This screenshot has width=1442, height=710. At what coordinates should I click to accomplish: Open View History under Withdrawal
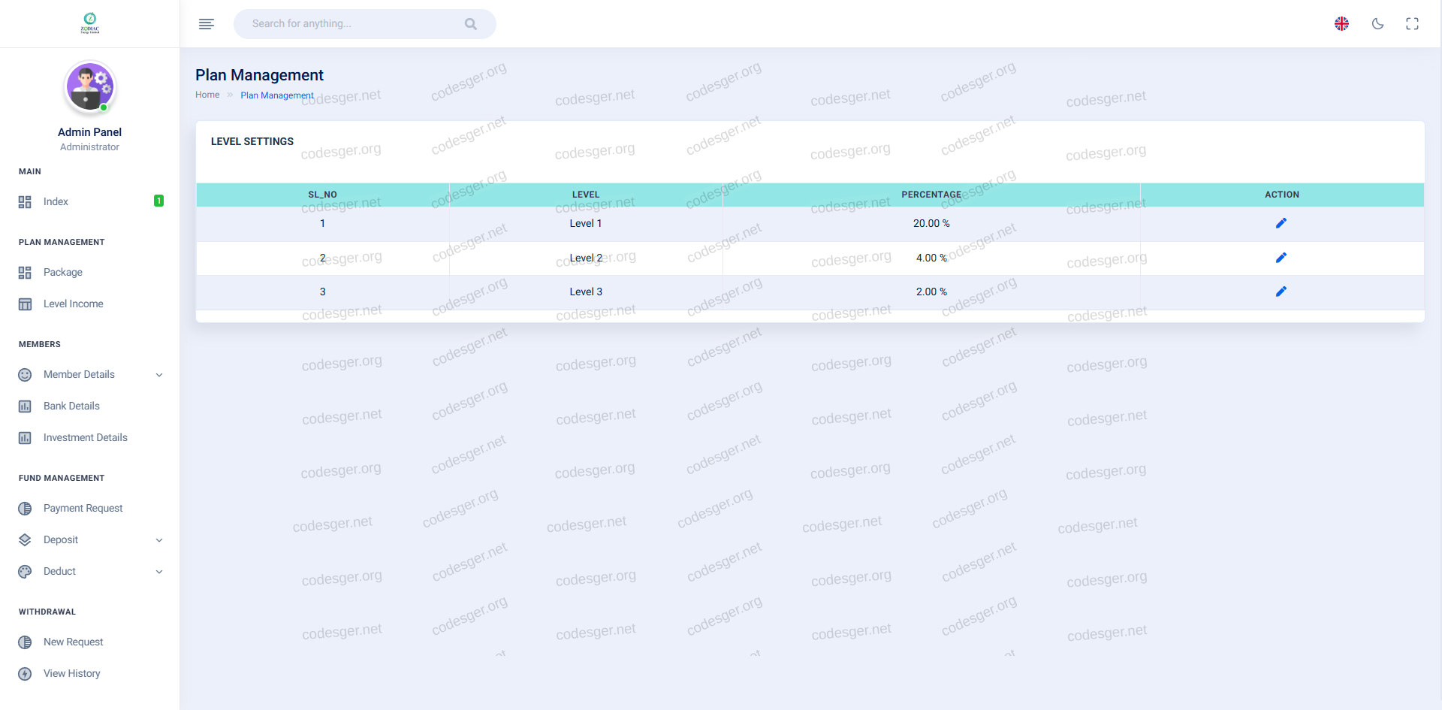pos(71,674)
